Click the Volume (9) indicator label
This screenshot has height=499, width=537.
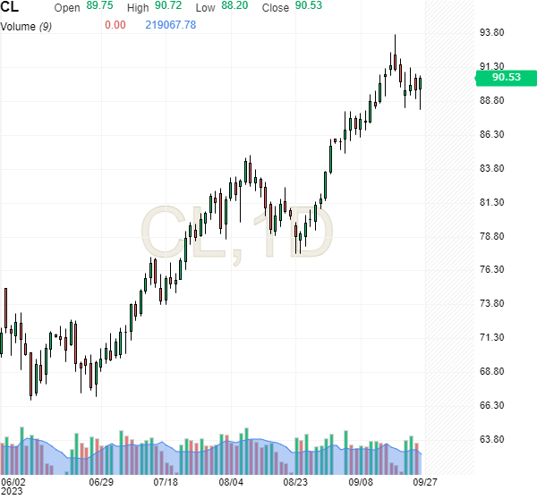[x=26, y=26]
